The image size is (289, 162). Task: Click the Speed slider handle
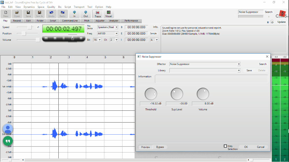[x=29, y=27]
